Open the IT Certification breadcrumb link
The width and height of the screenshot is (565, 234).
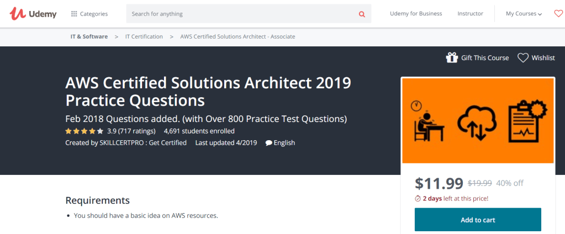click(x=144, y=36)
